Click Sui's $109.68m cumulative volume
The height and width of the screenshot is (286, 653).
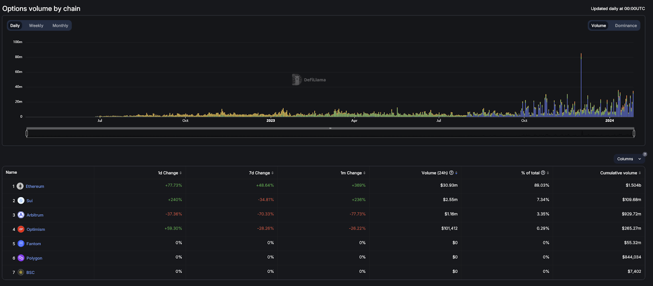[632, 200]
